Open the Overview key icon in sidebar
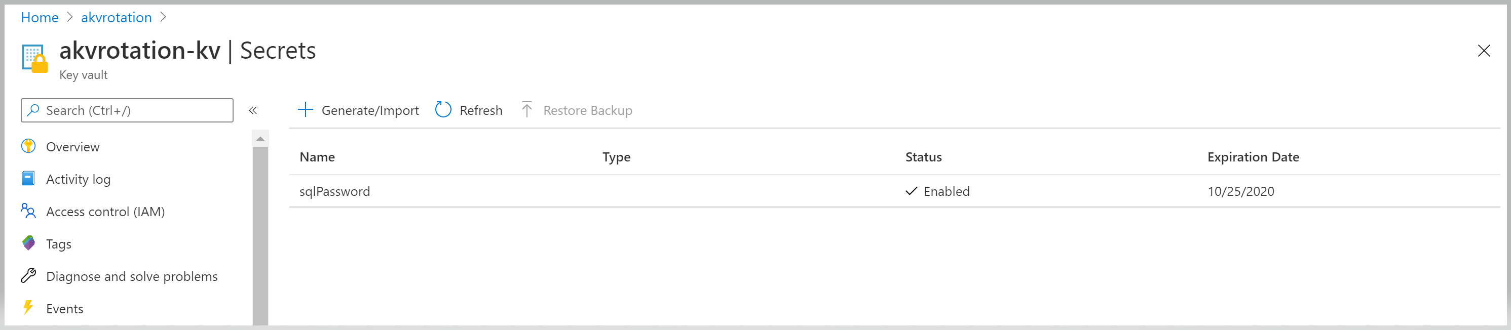 coord(27,147)
